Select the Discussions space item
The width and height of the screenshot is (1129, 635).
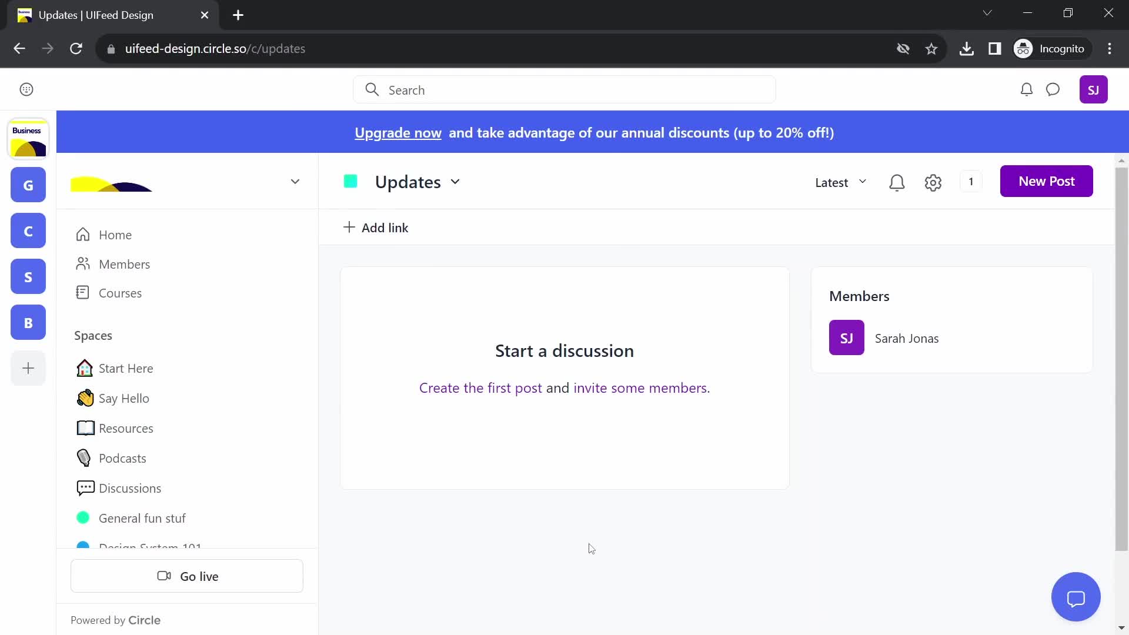click(x=129, y=487)
